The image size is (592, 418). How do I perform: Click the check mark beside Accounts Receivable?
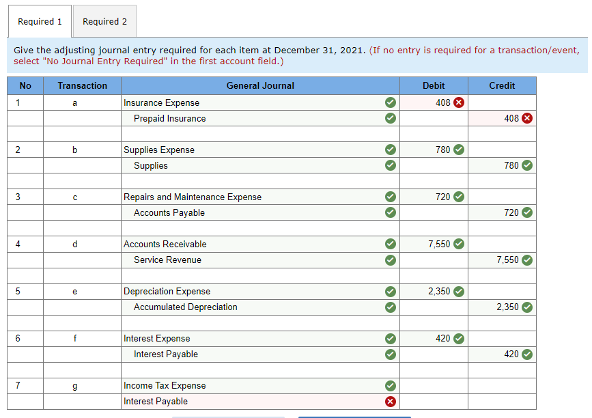point(391,244)
